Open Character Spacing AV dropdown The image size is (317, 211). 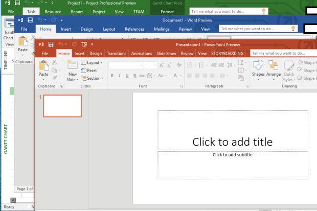tap(151, 76)
